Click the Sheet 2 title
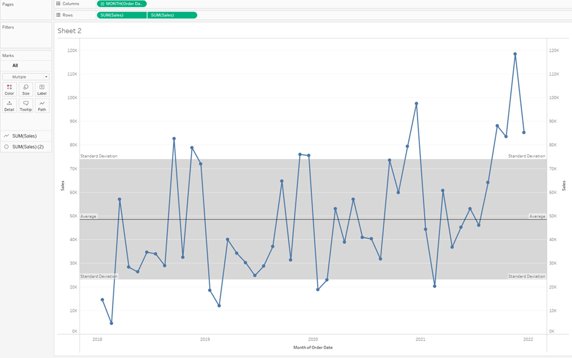 point(69,30)
